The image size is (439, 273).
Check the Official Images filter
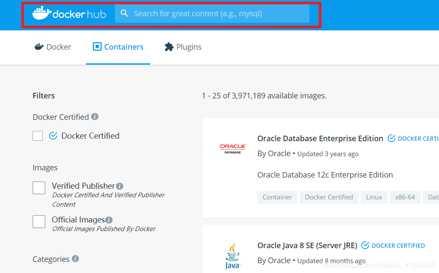[39, 221]
